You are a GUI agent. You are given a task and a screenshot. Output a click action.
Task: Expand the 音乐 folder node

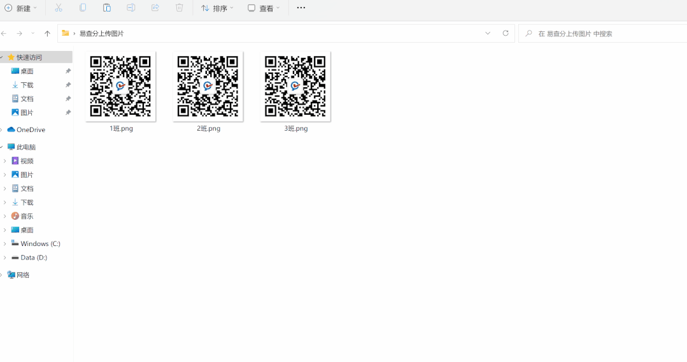pyautogui.click(x=5, y=216)
